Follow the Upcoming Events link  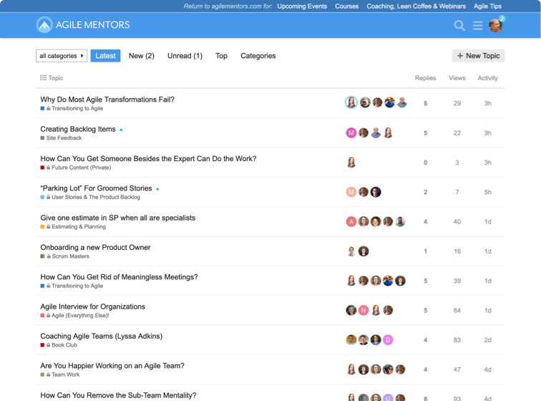302,6
